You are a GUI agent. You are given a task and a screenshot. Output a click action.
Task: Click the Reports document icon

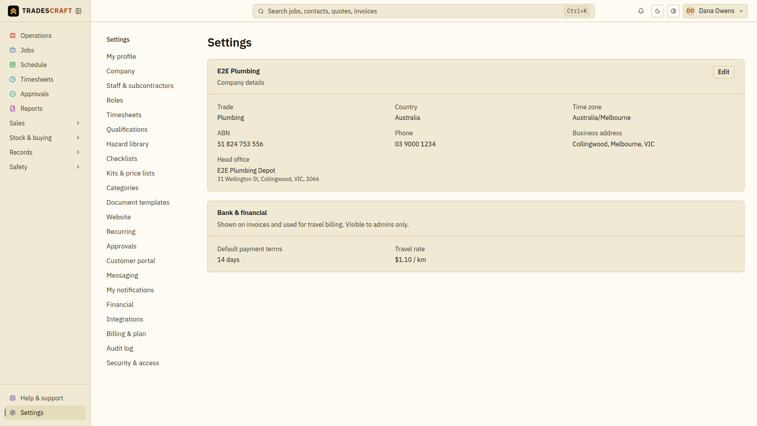click(x=13, y=108)
